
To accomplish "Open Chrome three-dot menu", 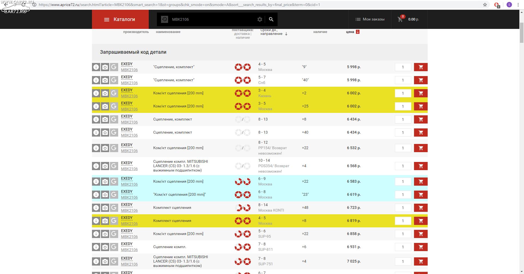I will (x=518, y=5).
